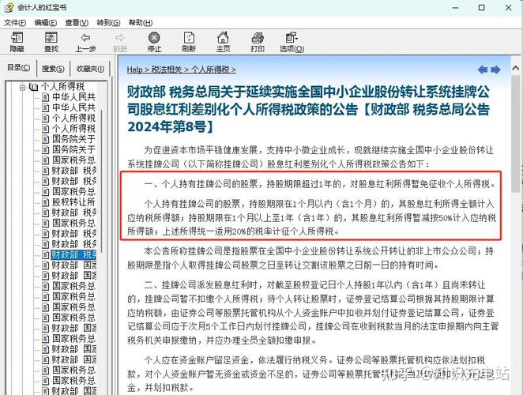The image size is (523, 395).
Task: Follow the 税法相关 breadcrumb link
Action: coord(167,70)
